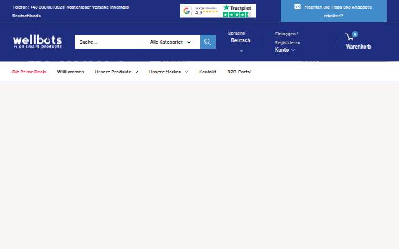Click the Warenkorb label
Screen dimensions: 399x249
[358, 47]
